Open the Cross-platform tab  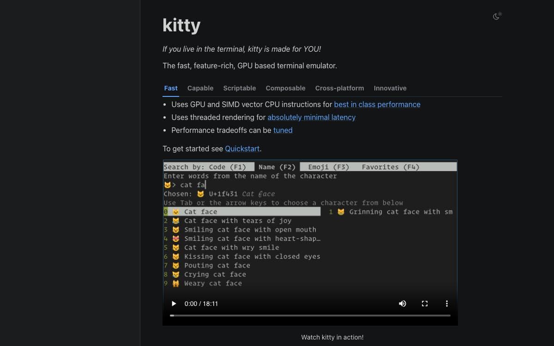(x=340, y=88)
